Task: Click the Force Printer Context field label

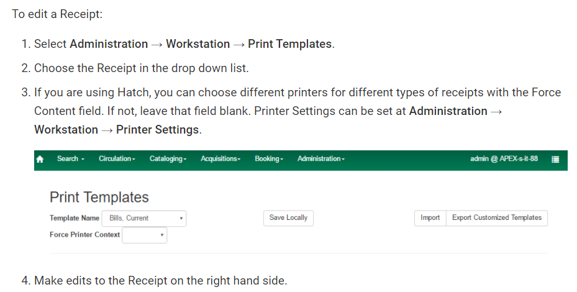Action: tap(85, 235)
